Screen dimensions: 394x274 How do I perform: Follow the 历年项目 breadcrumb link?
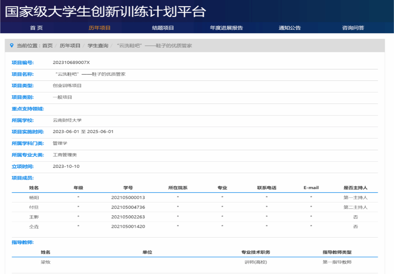[x=70, y=45]
